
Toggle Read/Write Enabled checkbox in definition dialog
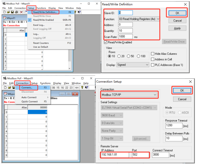(106, 42)
